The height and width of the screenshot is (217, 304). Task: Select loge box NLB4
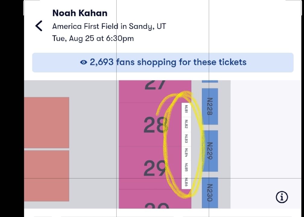[x=186, y=153]
